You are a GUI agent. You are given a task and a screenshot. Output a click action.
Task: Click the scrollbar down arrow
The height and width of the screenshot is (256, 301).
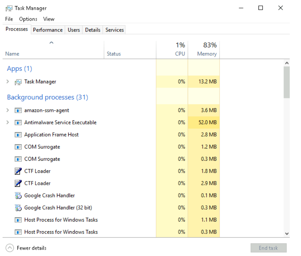[287, 233]
